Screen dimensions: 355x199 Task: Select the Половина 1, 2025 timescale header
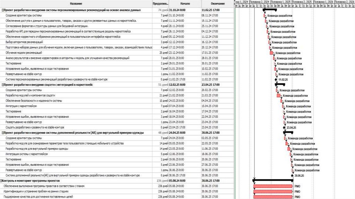(281, 2)
